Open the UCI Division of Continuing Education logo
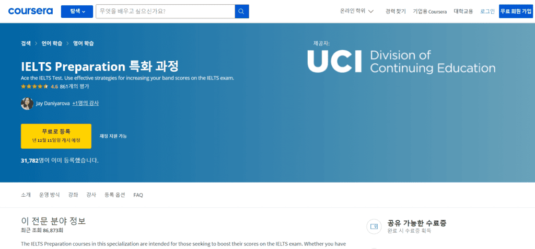The height and width of the screenshot is (249, 535). point(401,62)
